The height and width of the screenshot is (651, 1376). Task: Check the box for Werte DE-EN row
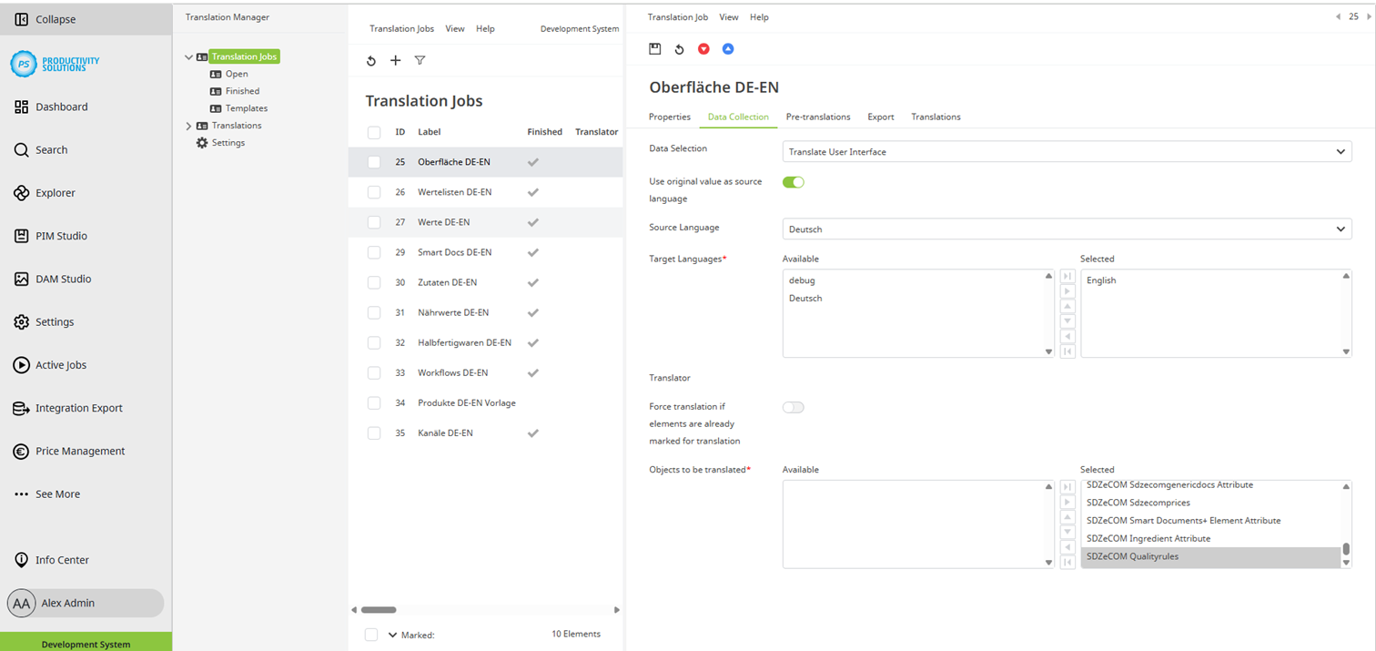click(374, 222)
